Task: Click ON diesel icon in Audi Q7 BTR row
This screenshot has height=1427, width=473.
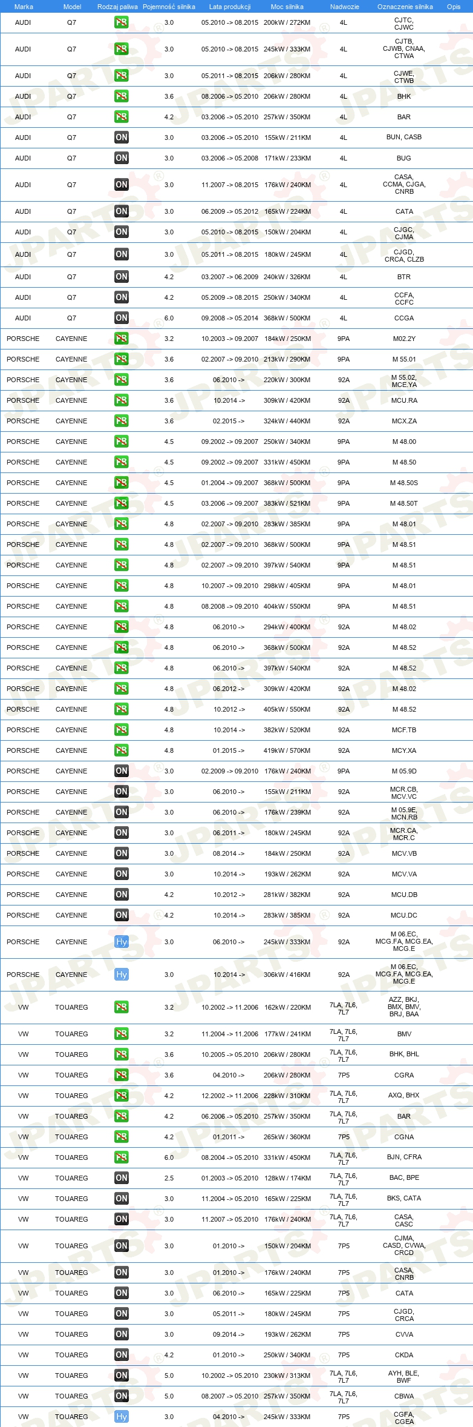Action: tap(121, 277)
